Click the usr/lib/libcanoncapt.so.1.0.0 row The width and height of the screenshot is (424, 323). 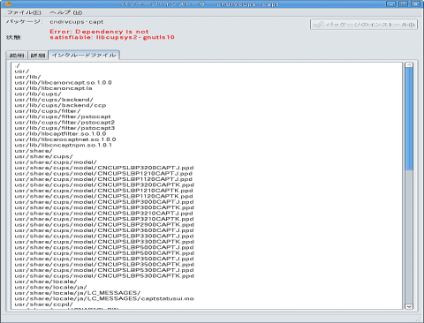tap(63, 83)
